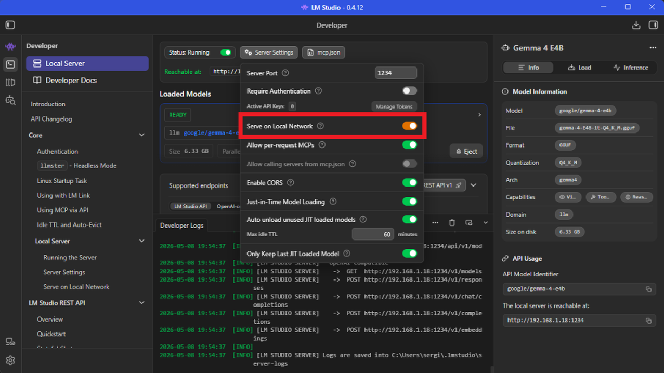664x373 pixels.
Task: Click the Max idle TTL minutes field
Action: [x=373, y=234]
